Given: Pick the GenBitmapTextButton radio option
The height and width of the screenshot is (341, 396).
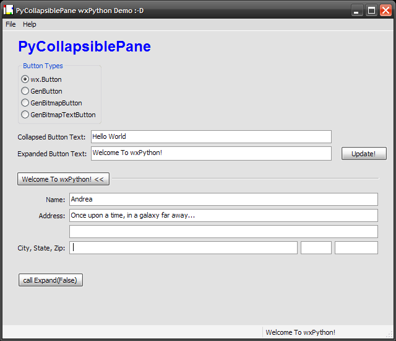Looking at the screenshot, I should point(25,115).
